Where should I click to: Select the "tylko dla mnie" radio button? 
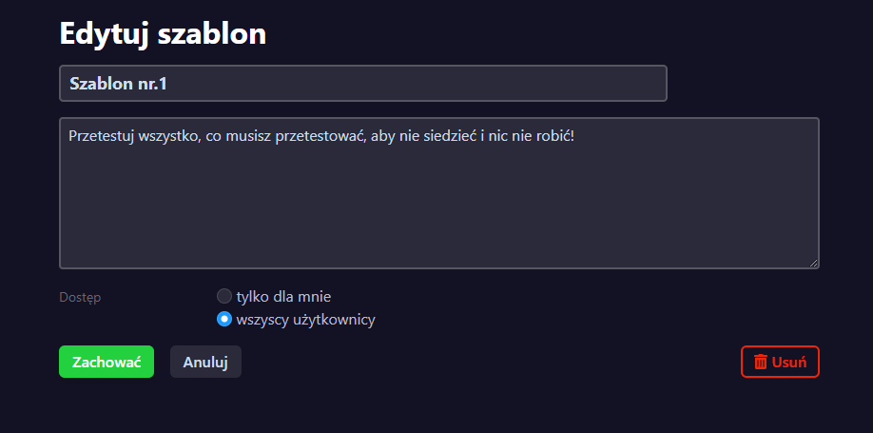224,296
